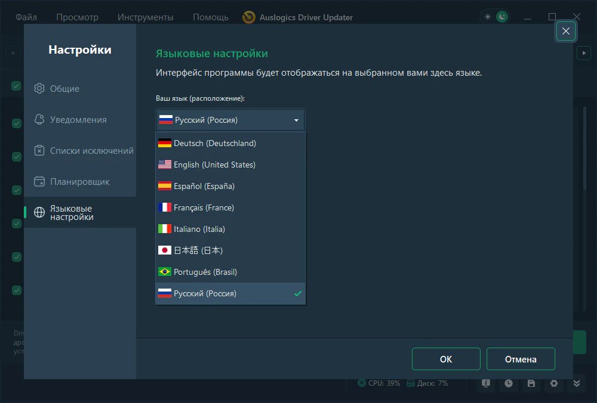Viewport: 597px width, 403px height.
Task: Toggle the topmost green checkbox on left edge
Action: pyautogui.click(x=16, y=86)
